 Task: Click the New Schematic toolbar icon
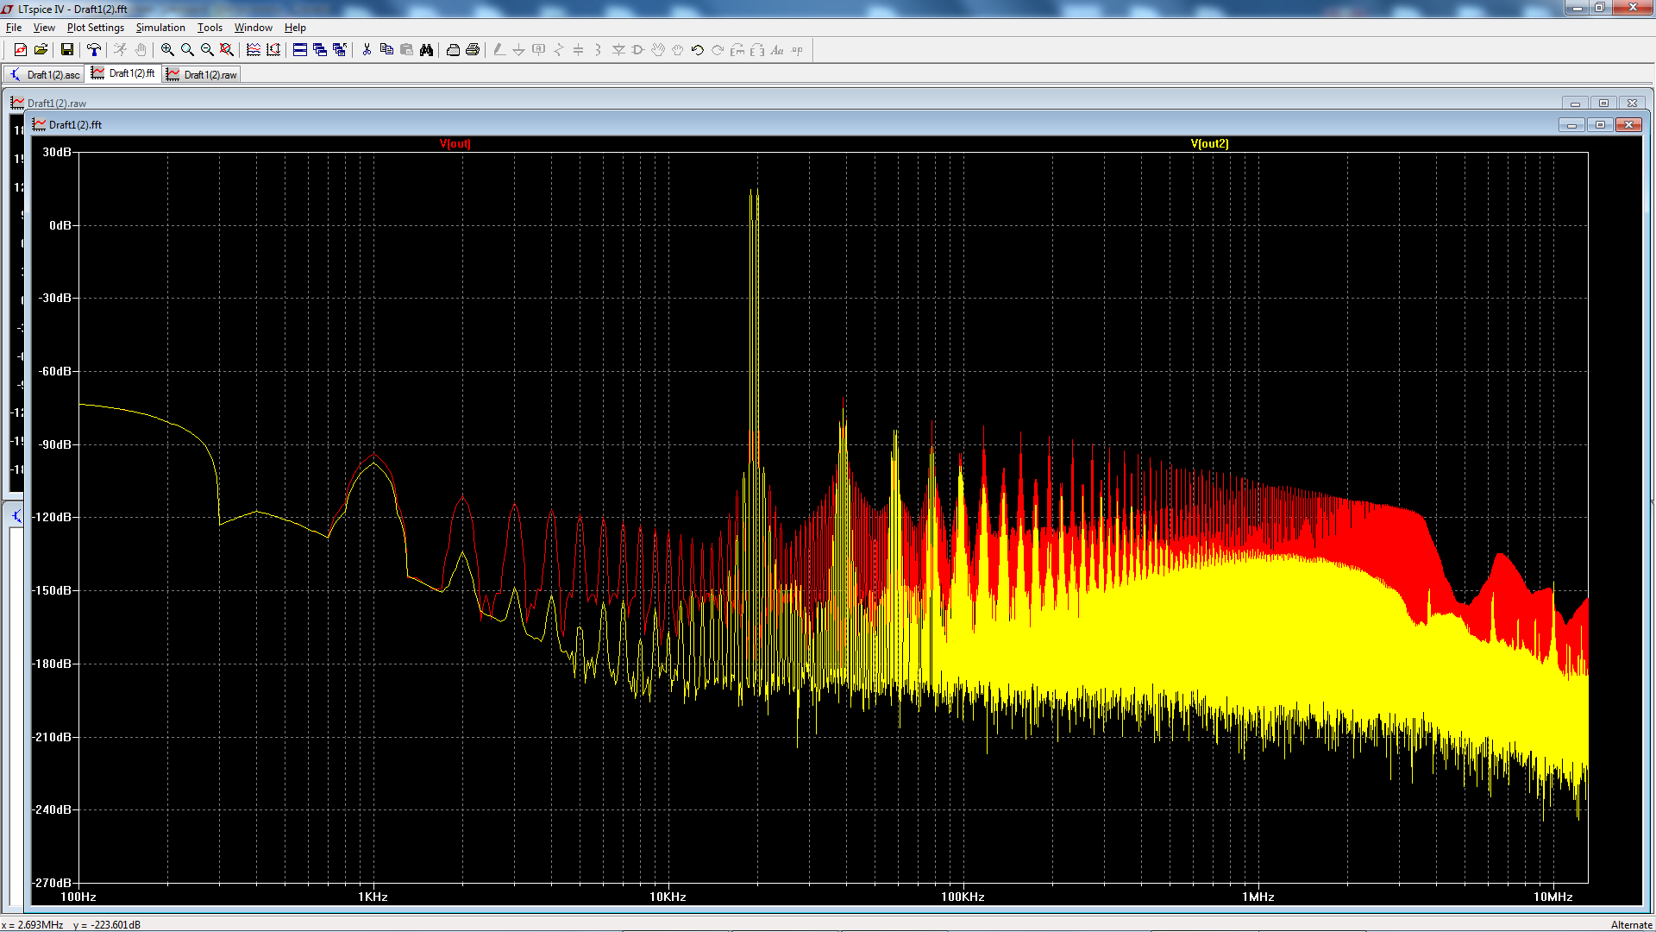coord(20,50)
